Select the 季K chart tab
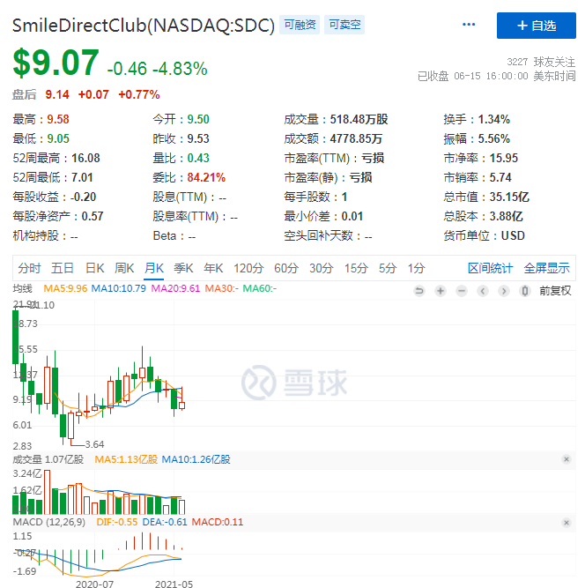This screenshot has height=588, width=585. (x=183, y=268)
